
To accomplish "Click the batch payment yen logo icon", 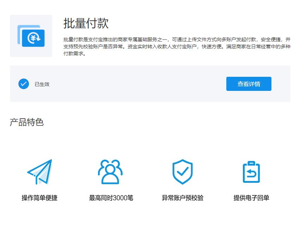I will point(31,36).
